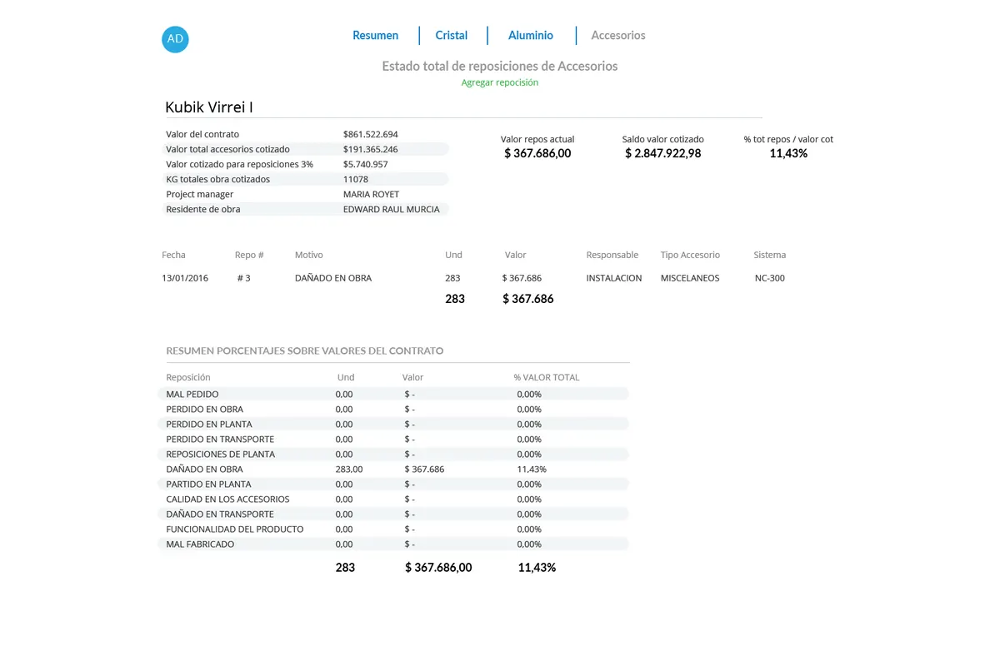Click the Repo # column header
Viewport: 1000px width, 661px height.
(249, 255)
